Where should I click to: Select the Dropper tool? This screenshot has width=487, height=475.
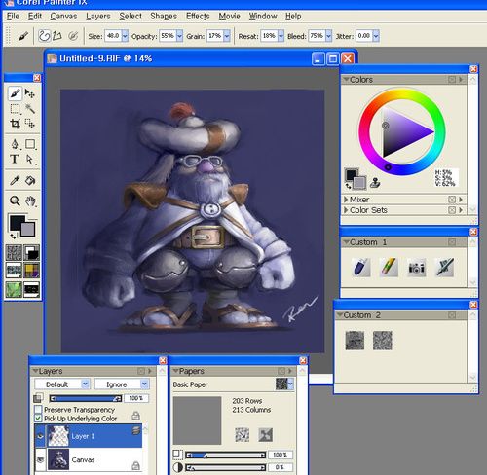pyautogui.click(x=15, y=180)
